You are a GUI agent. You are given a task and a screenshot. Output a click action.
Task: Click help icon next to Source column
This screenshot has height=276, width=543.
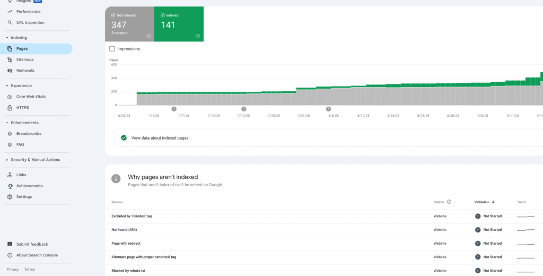pyautogui.click(x=449, y=202)
